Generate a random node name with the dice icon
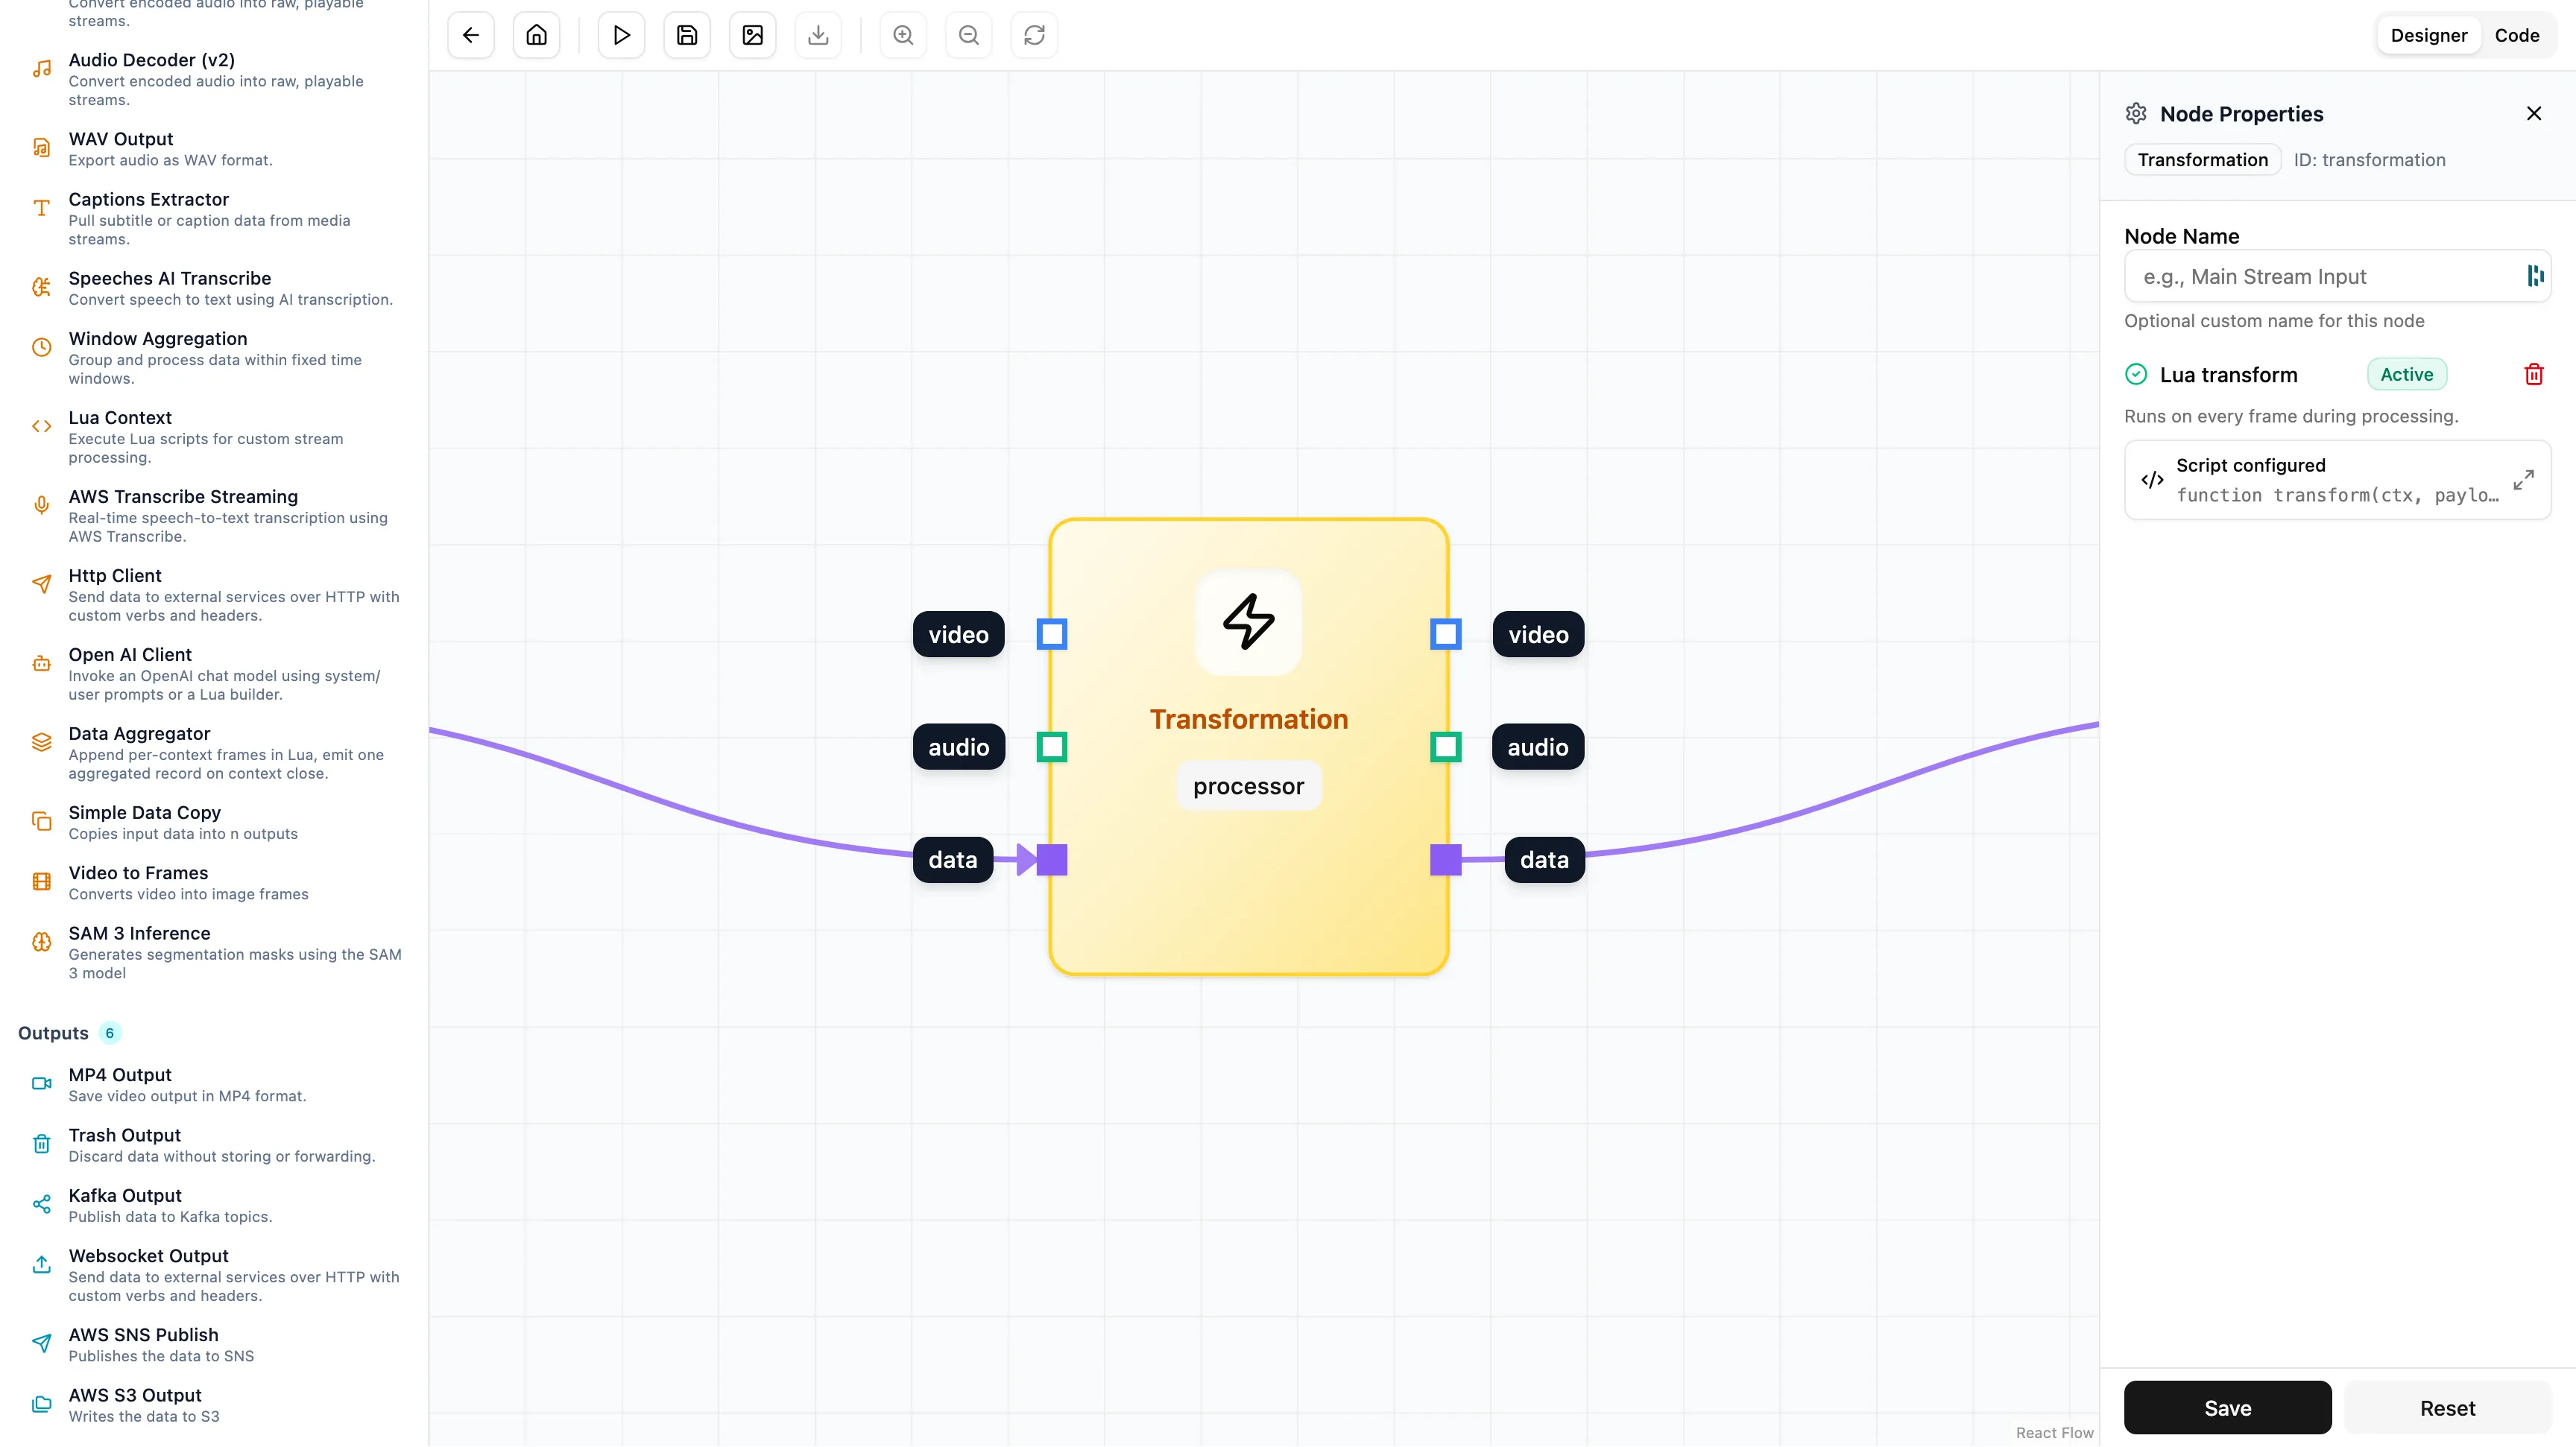The width and height of the screenshot is (2576, 1447). [2534, 276]
